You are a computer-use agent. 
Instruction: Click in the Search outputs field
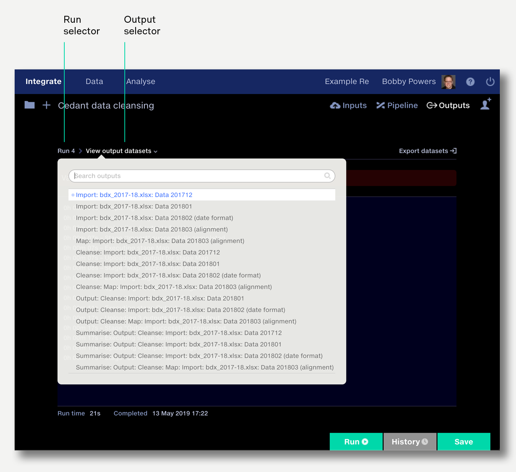pos(202,176)
